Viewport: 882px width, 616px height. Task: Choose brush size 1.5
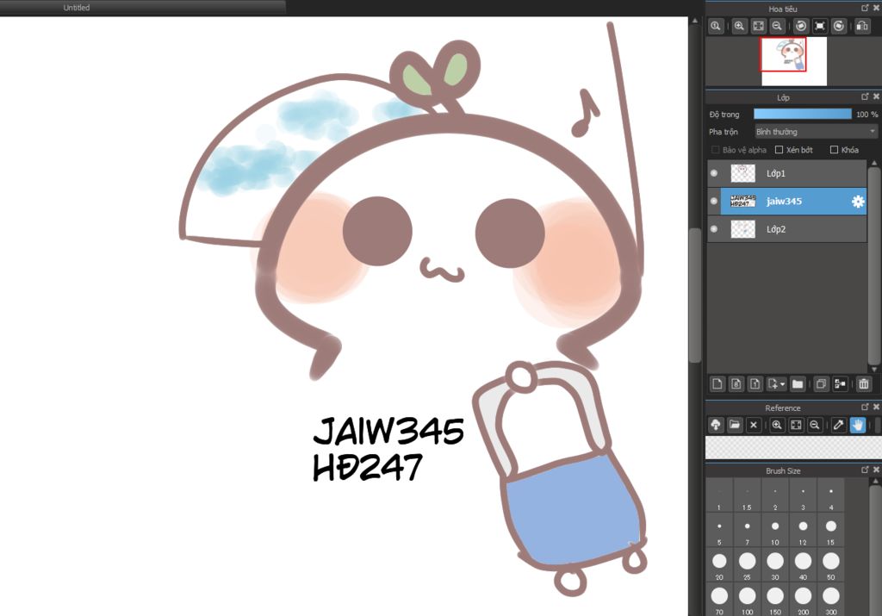point(747,495)
